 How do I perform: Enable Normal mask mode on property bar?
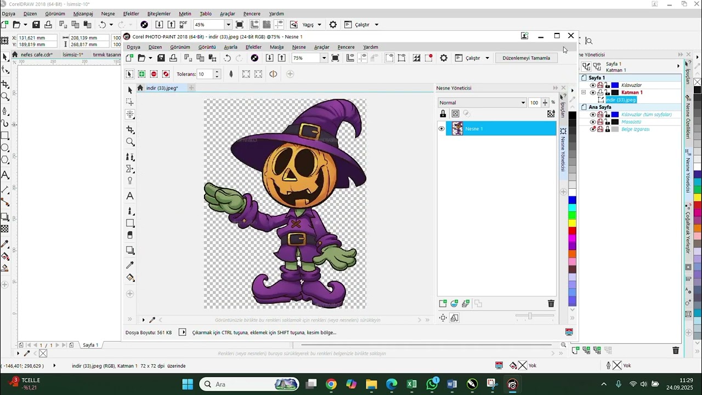pyautogui.click(x=129, y=74)
